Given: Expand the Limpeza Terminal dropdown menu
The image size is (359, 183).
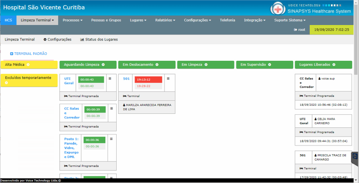Looking at the screenshot, I should pyautogui.click(x=37, y=20).
